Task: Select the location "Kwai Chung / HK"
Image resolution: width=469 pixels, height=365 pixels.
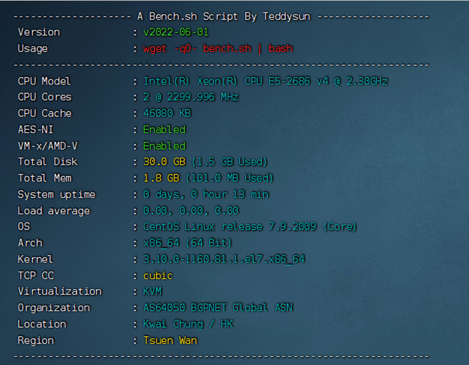Action: [188, 324]
